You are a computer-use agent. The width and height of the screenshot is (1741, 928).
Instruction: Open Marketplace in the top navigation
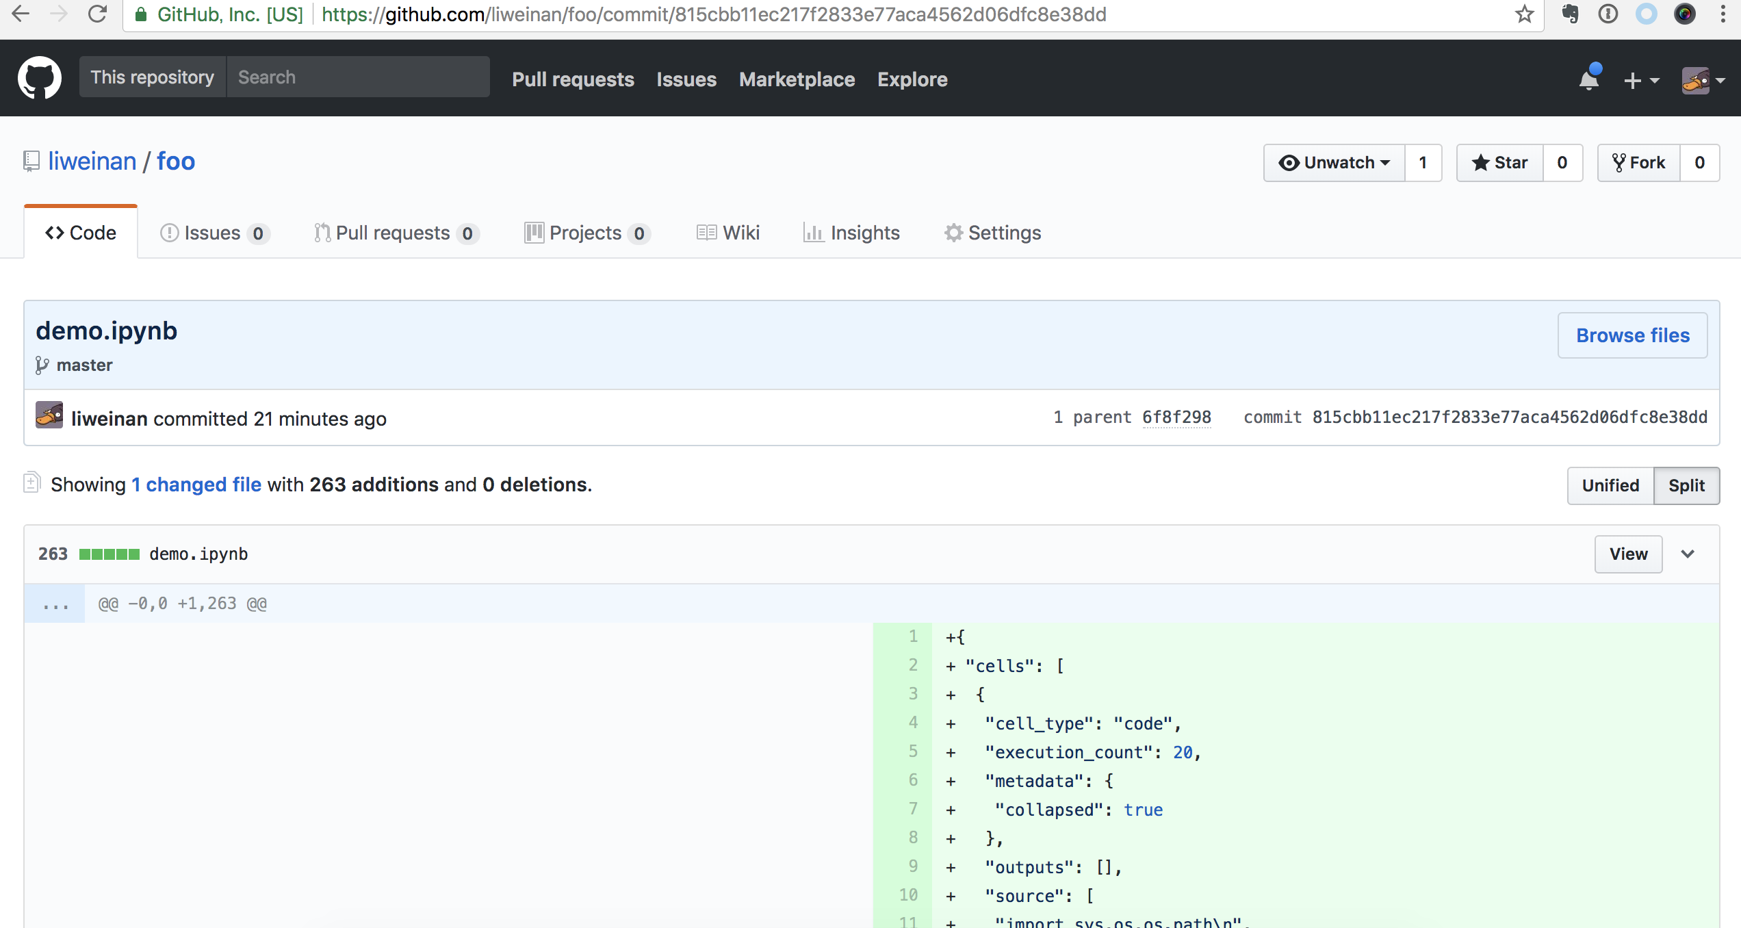[797, 79]
